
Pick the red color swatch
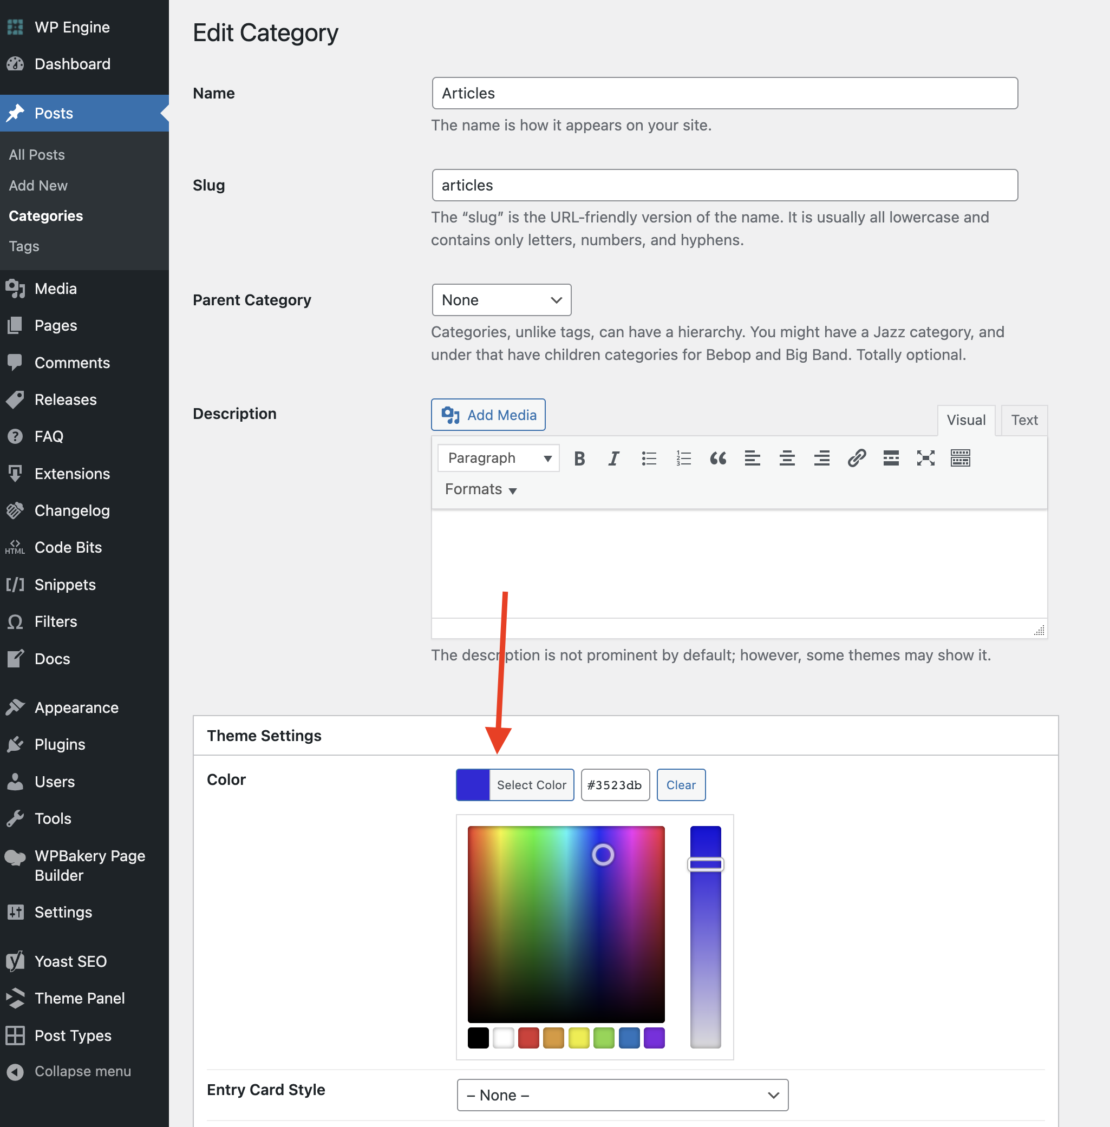[528, 1037]
